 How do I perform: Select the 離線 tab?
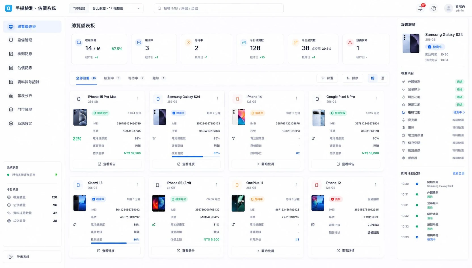159,78
